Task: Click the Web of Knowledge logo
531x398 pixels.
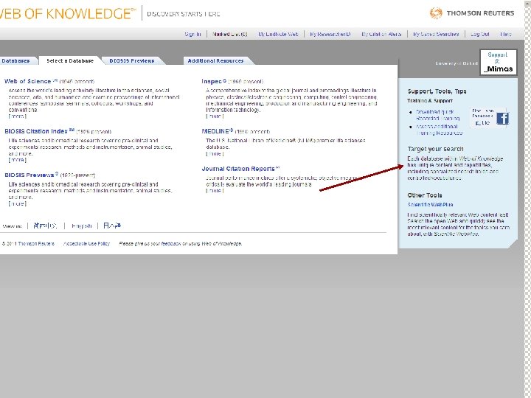Action: (68, 13)
